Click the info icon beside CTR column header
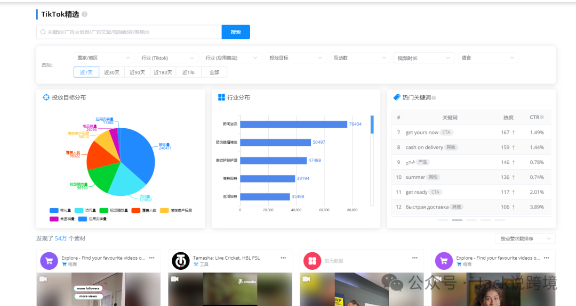 [x=542, y=117]
